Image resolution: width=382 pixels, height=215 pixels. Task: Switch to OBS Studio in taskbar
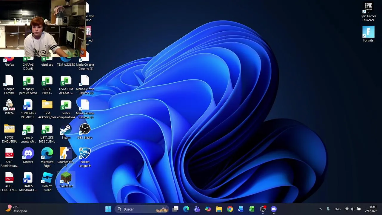[263, 209]
